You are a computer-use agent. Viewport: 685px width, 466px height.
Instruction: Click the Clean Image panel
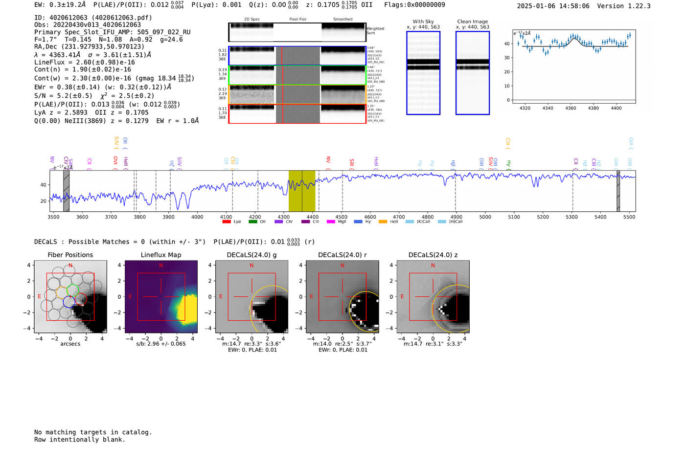473,73
